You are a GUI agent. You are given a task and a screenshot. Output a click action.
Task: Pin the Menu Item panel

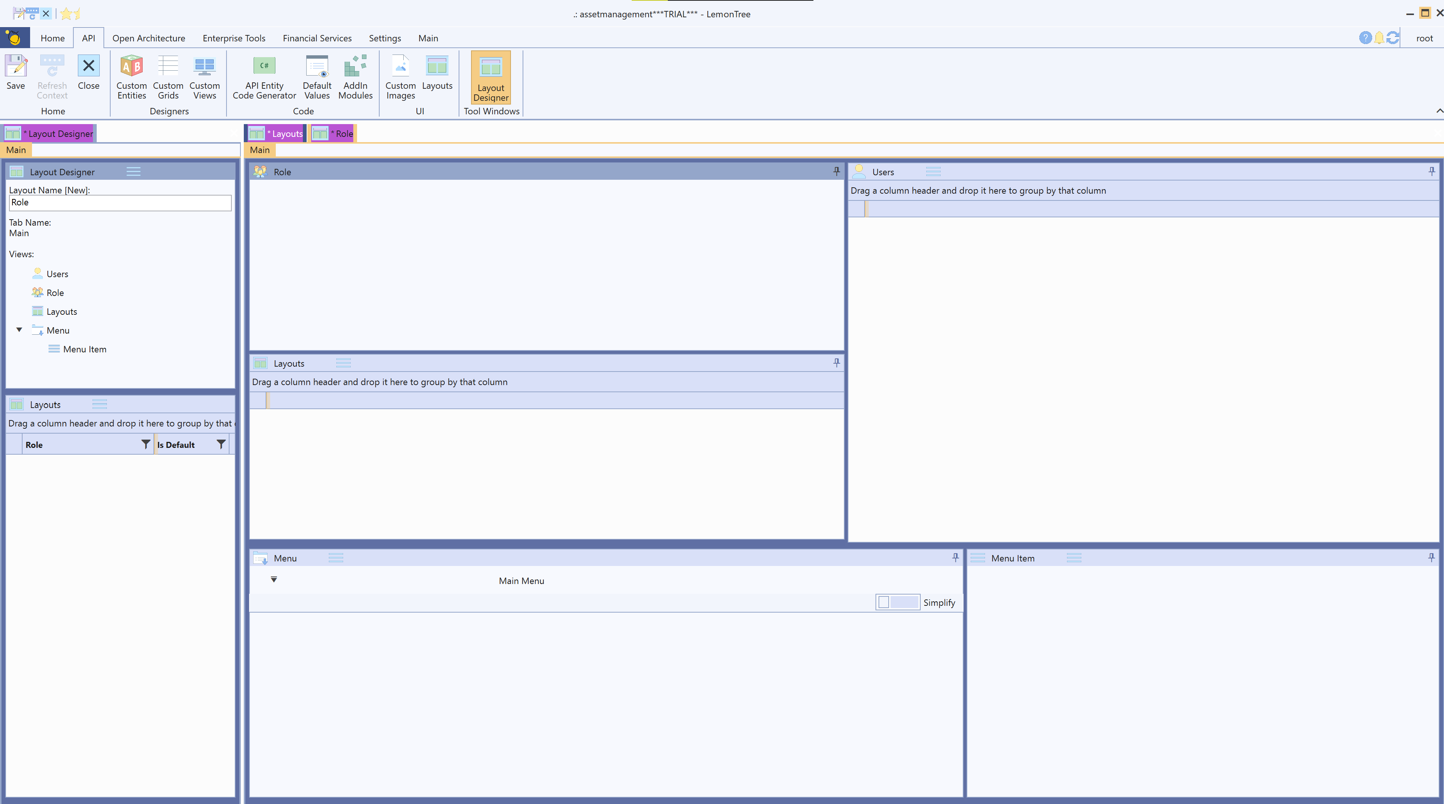1431,557
